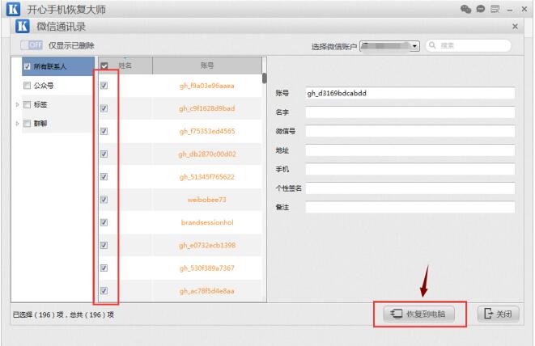The image size is (535, 346).
Task: Click the magnifier icon in search box
Action: tap(432, 45)
